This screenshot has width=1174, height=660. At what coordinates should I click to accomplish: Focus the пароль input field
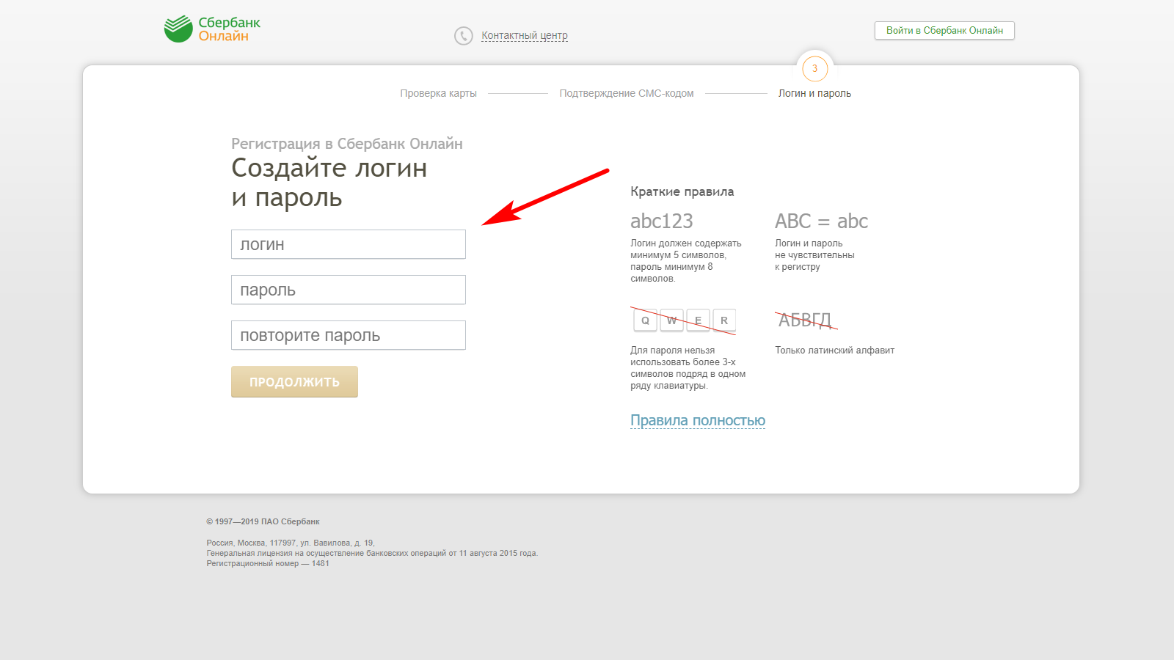click(349, 290)
